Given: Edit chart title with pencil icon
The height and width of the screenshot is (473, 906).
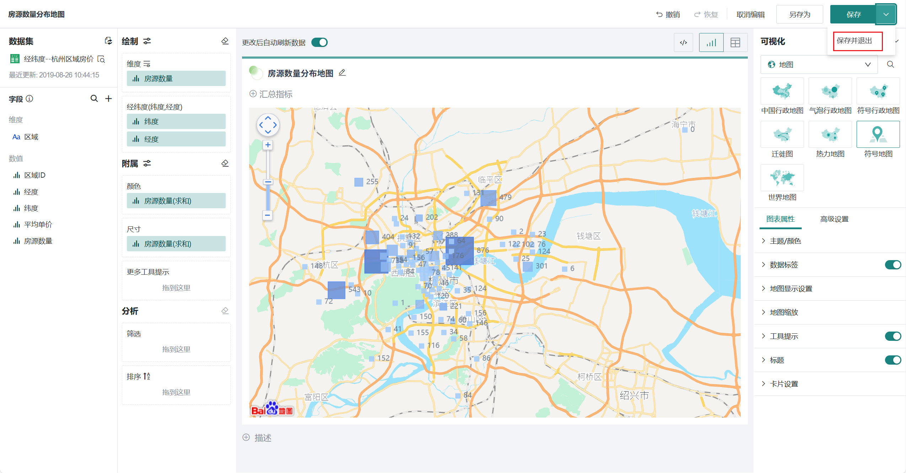Looking at the screenshot, I should [x=342, y=73].
